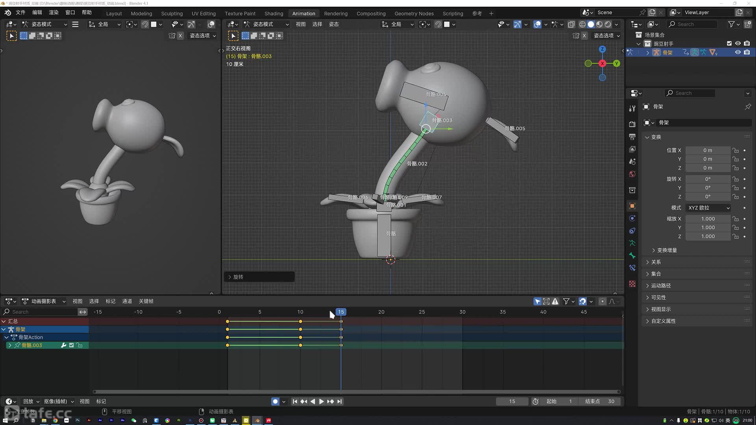
Task: Jump to next keyframe
Action: coord(330,401)
